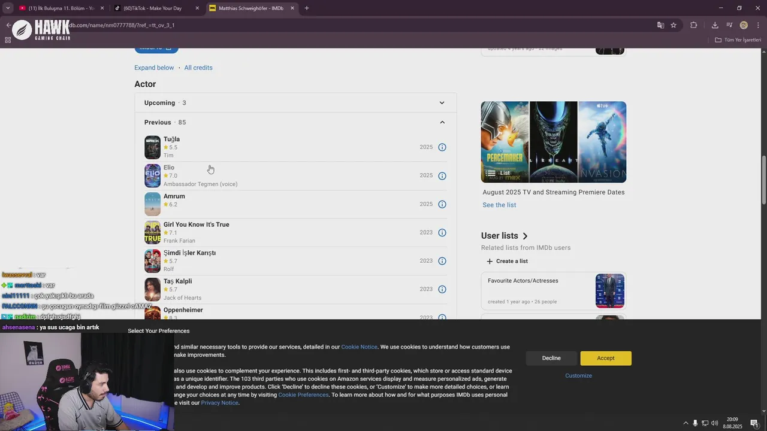
Task: Open info for Girl You Know It's True
Action: point(442,233)
